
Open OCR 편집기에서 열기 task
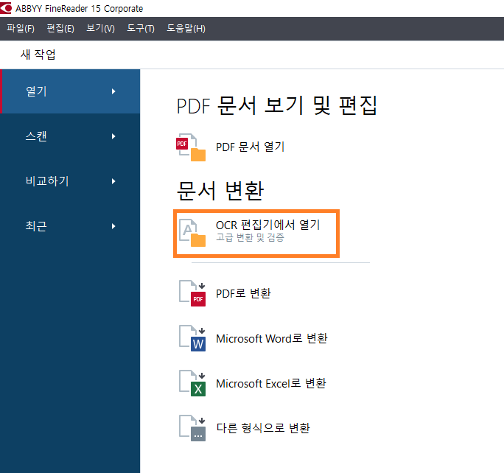(256, 234)
